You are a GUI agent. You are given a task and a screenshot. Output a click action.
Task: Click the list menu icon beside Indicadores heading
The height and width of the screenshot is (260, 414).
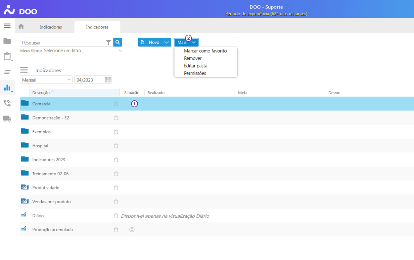pyautogui.click(x=24, y=70)
